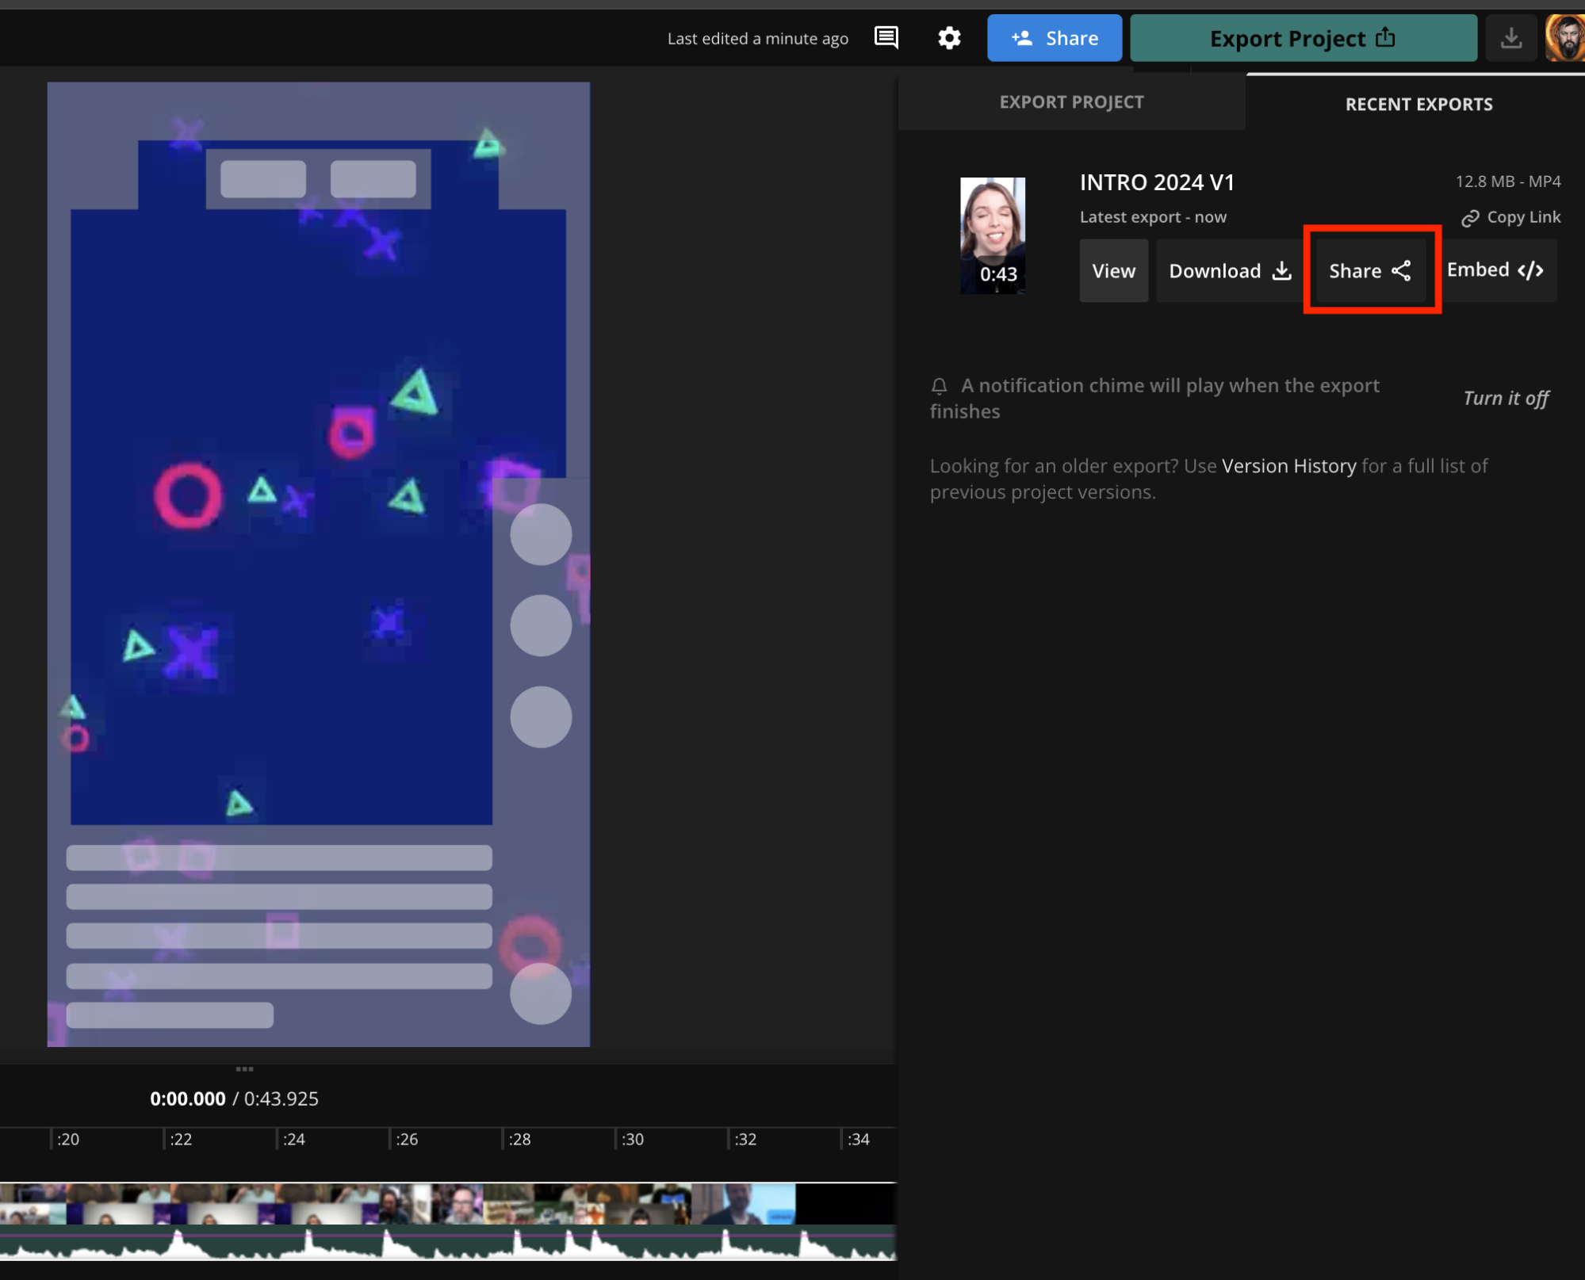Click the Copy Link chain icon
The height and width of the screenshot is (1280, 1585).
tap(1470, 218)
